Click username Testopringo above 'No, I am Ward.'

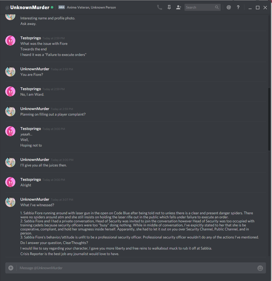(x=31, y=89)
